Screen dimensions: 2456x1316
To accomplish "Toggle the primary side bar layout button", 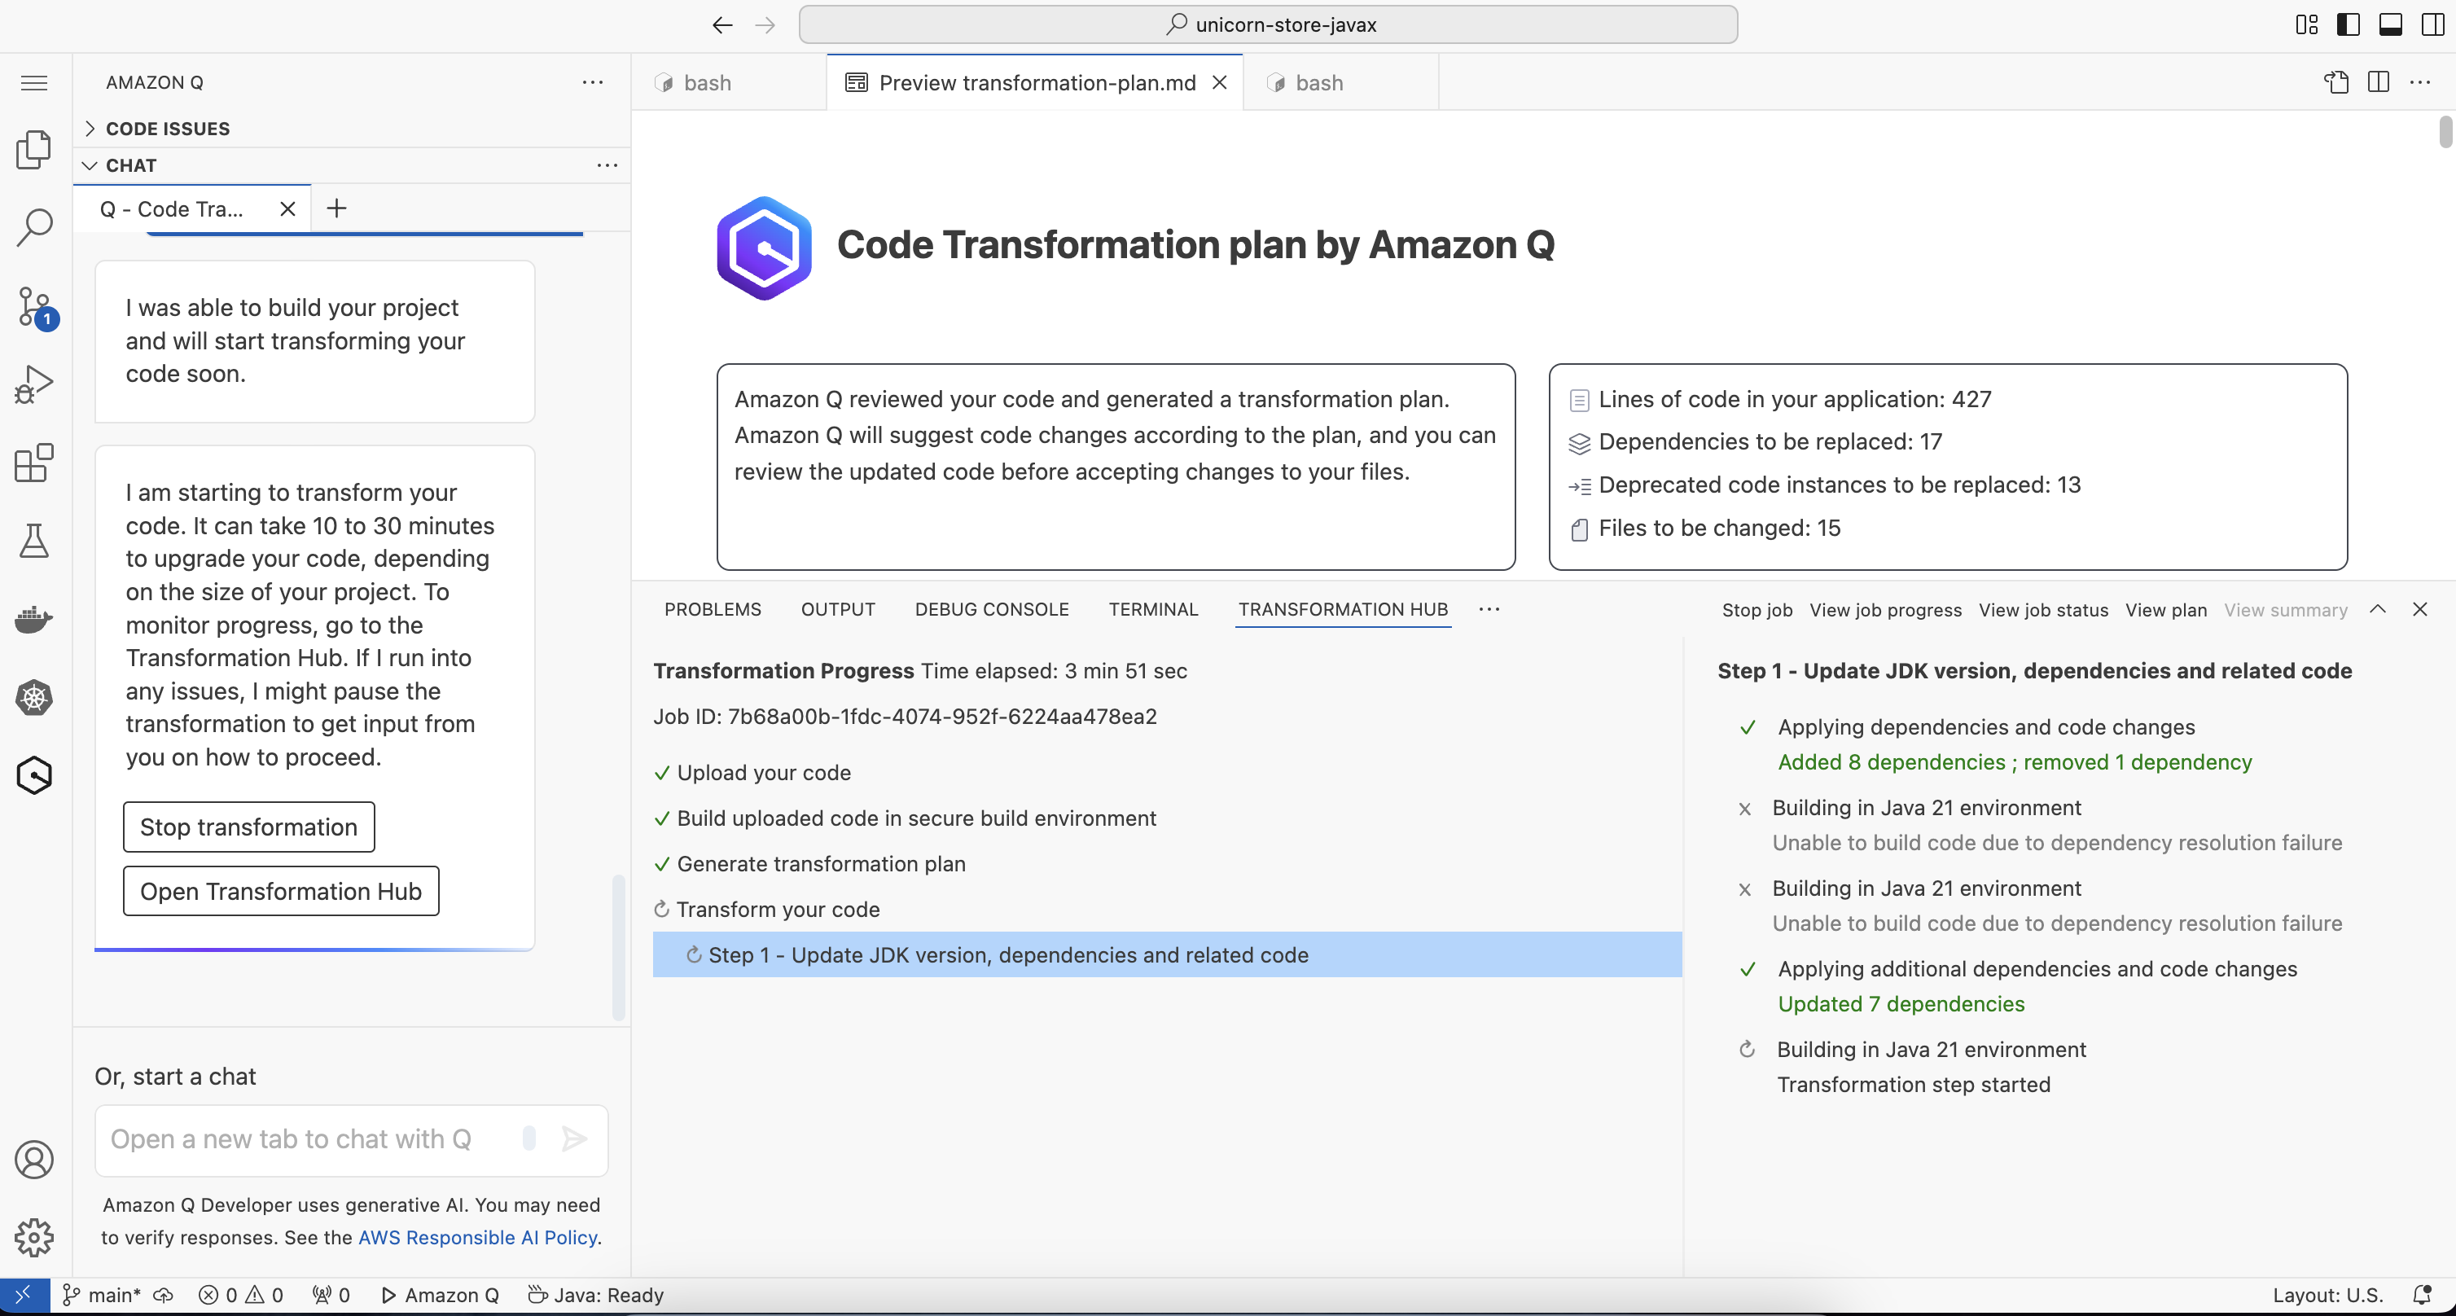I will point(2349,24).
